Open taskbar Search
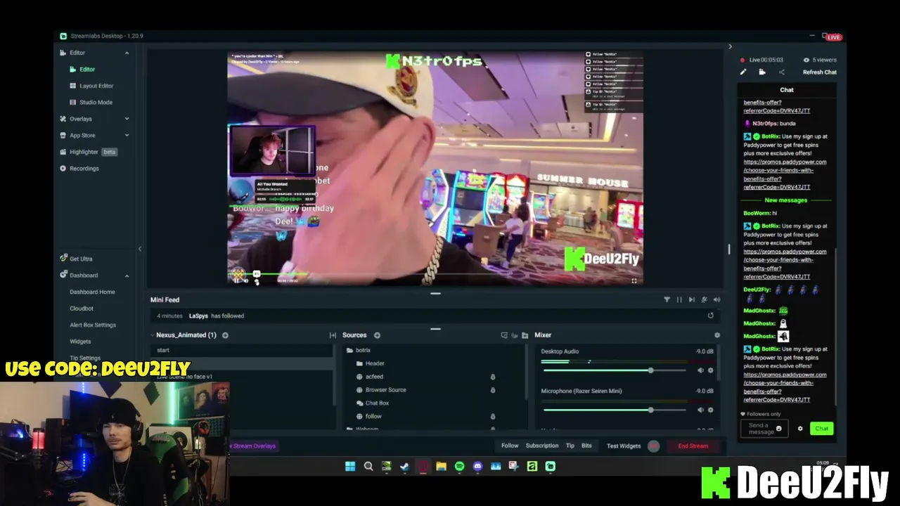 point(368,466)
